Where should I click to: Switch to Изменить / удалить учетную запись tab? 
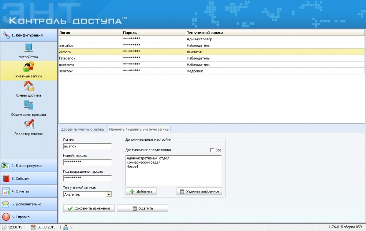coord(139,129)
